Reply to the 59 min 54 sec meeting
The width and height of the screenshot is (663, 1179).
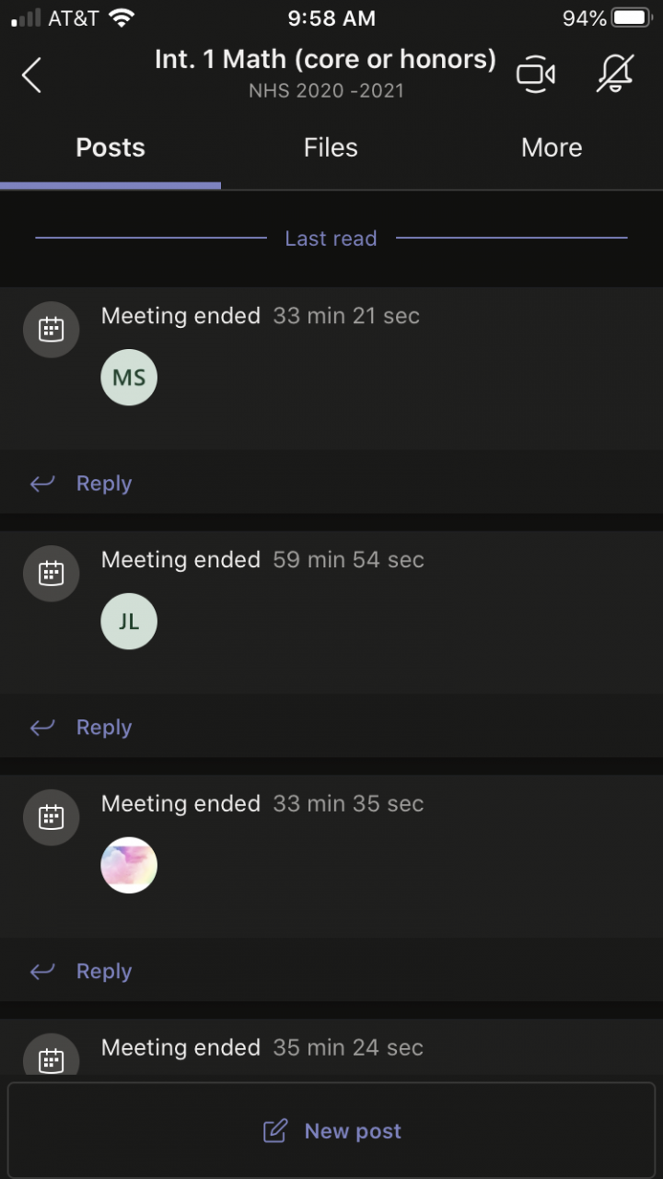tap(103, 728)
